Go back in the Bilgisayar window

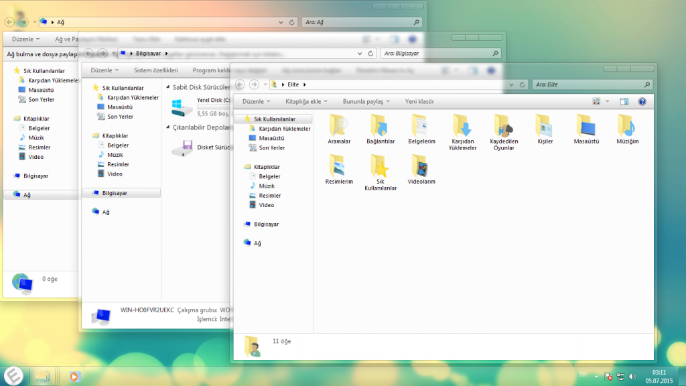click(88, 54)
